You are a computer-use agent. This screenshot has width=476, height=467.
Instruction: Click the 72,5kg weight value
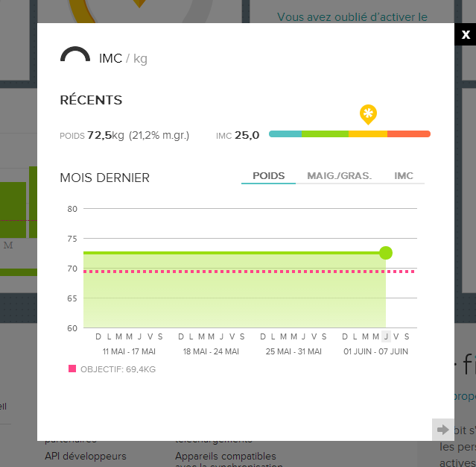(x=106, y=135)
